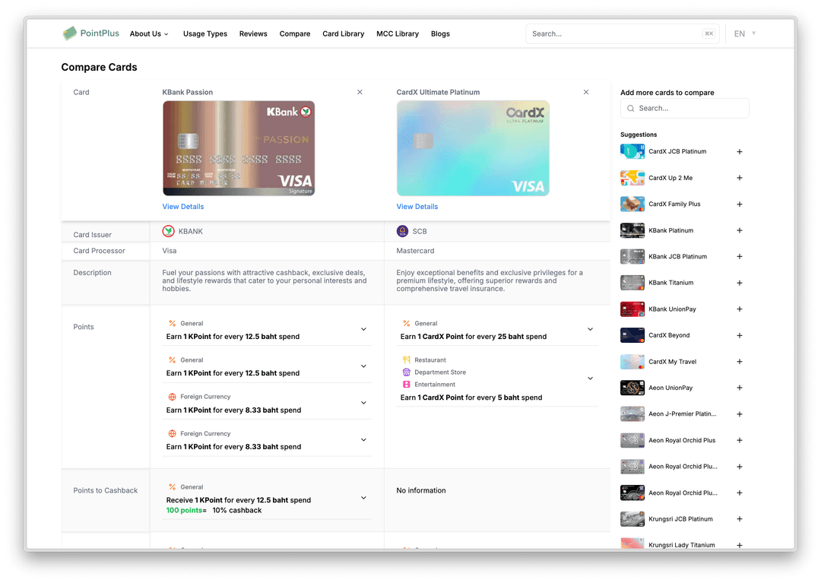The image size is (821, 583).
Task: Click the PointPlus logo icon
Action: pyautogui.click(x=70, y=33)
